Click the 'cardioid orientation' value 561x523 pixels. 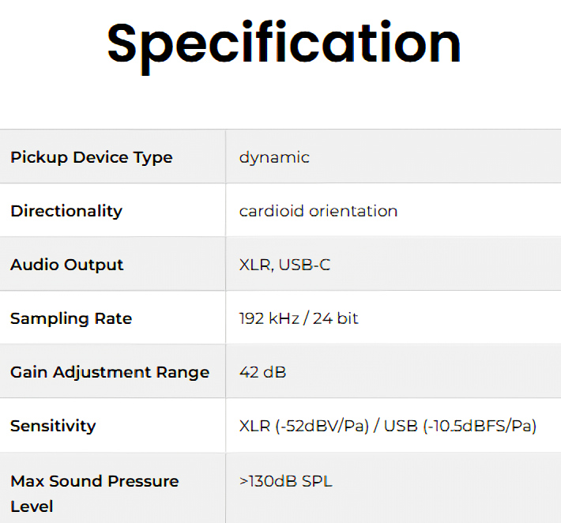[x=318, y=211]
